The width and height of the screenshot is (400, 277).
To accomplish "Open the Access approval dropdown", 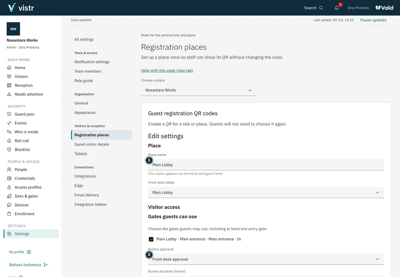I will [x=266, y=259].
